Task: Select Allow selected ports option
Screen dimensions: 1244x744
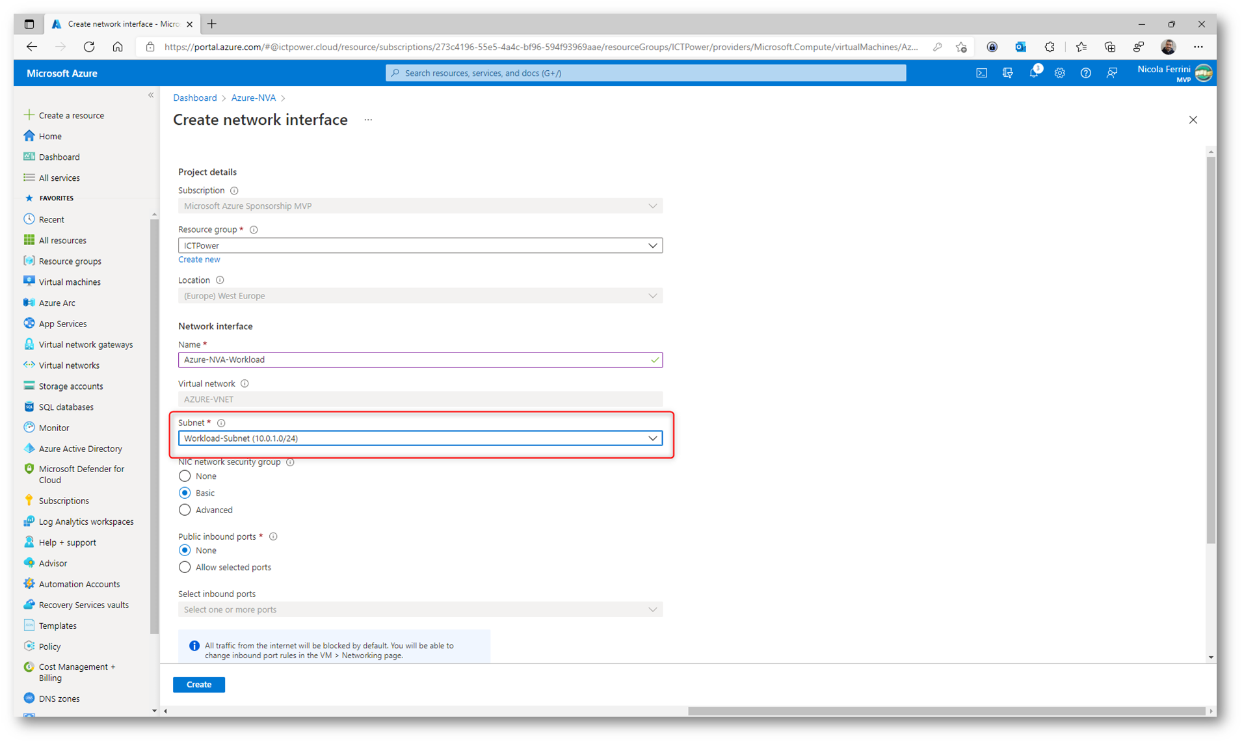Action: click(x=185, y=567)
